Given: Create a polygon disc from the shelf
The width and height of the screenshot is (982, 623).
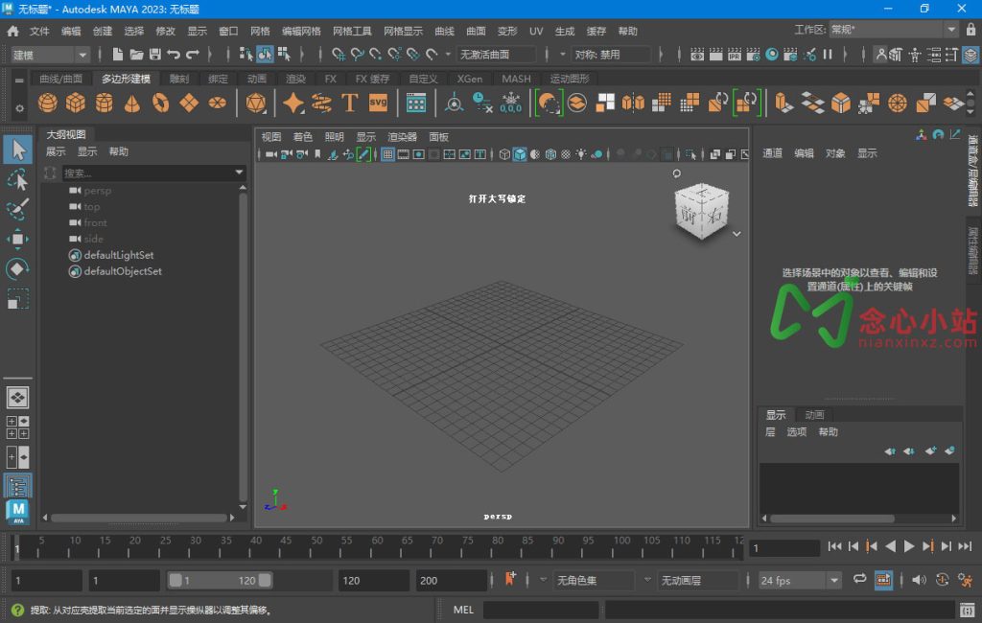Looking at the screenshot, I should [218, 103].
